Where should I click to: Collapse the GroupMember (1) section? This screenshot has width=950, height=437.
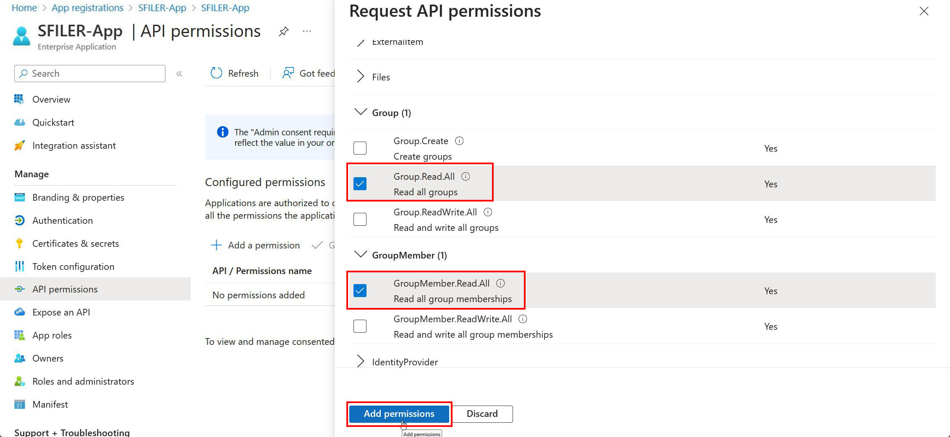[361, 254]
